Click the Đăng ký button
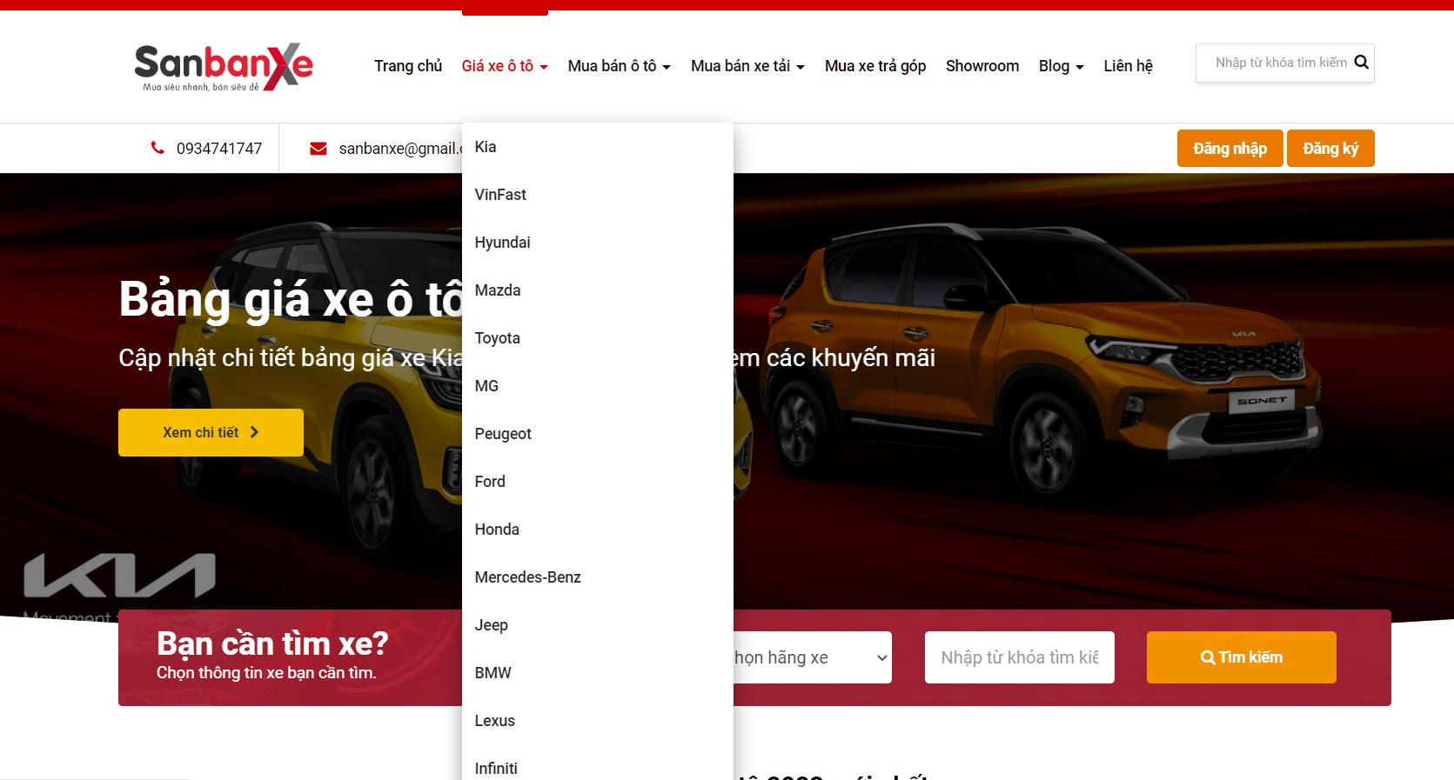This screenshot has width=1454, height=780. (1330, 149)
